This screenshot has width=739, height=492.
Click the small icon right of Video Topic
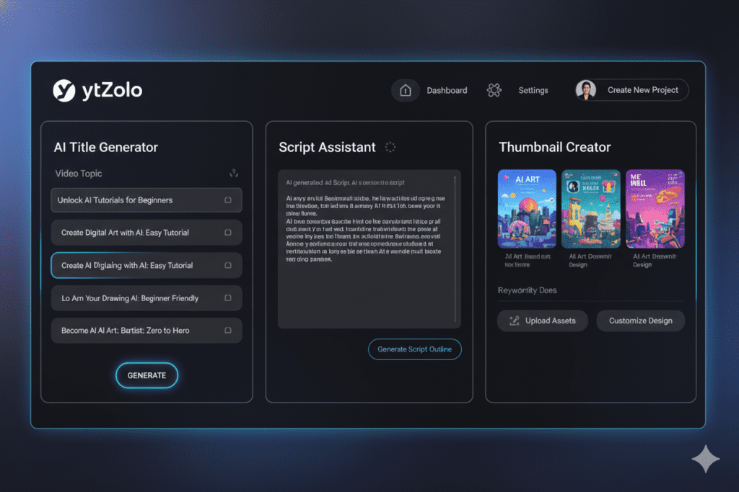point(233,174)
